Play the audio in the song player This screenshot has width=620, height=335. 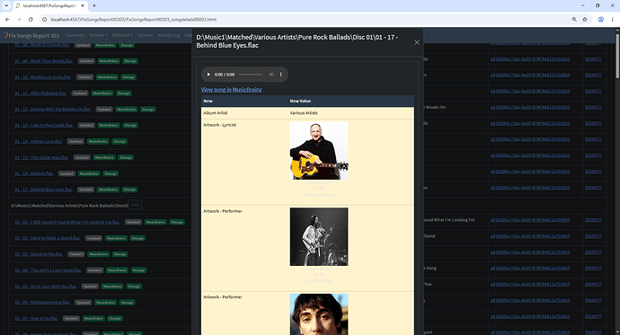(208, 75)
